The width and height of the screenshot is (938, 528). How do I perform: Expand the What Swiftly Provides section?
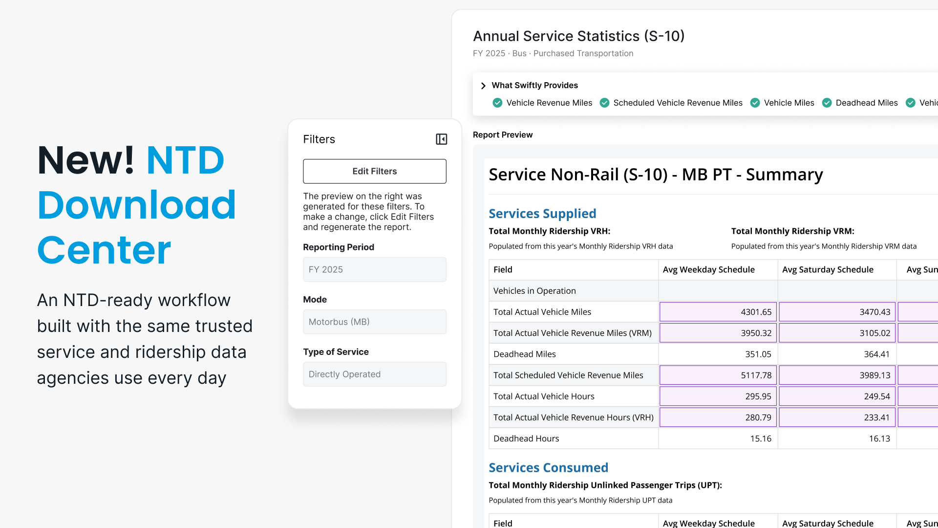483,86
